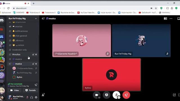Select Ruv Fnf Friday Nig video tile

(x=141, y=40)
